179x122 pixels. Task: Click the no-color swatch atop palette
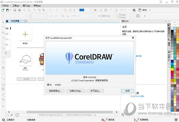(172, 28)
